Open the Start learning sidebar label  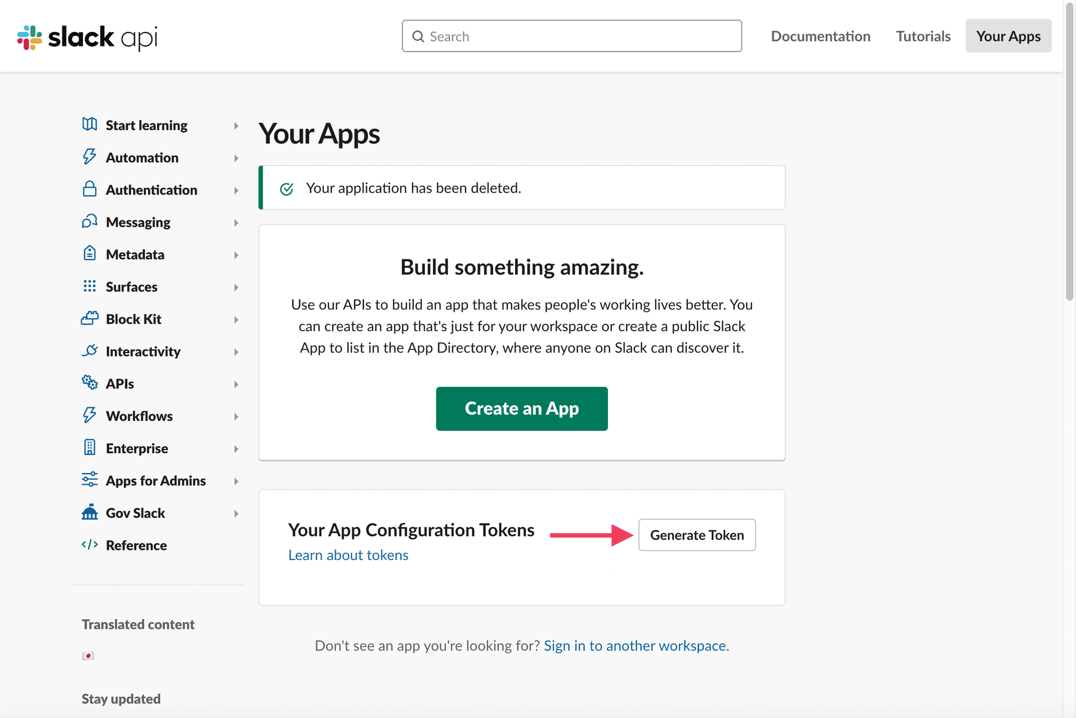[147, 125]
